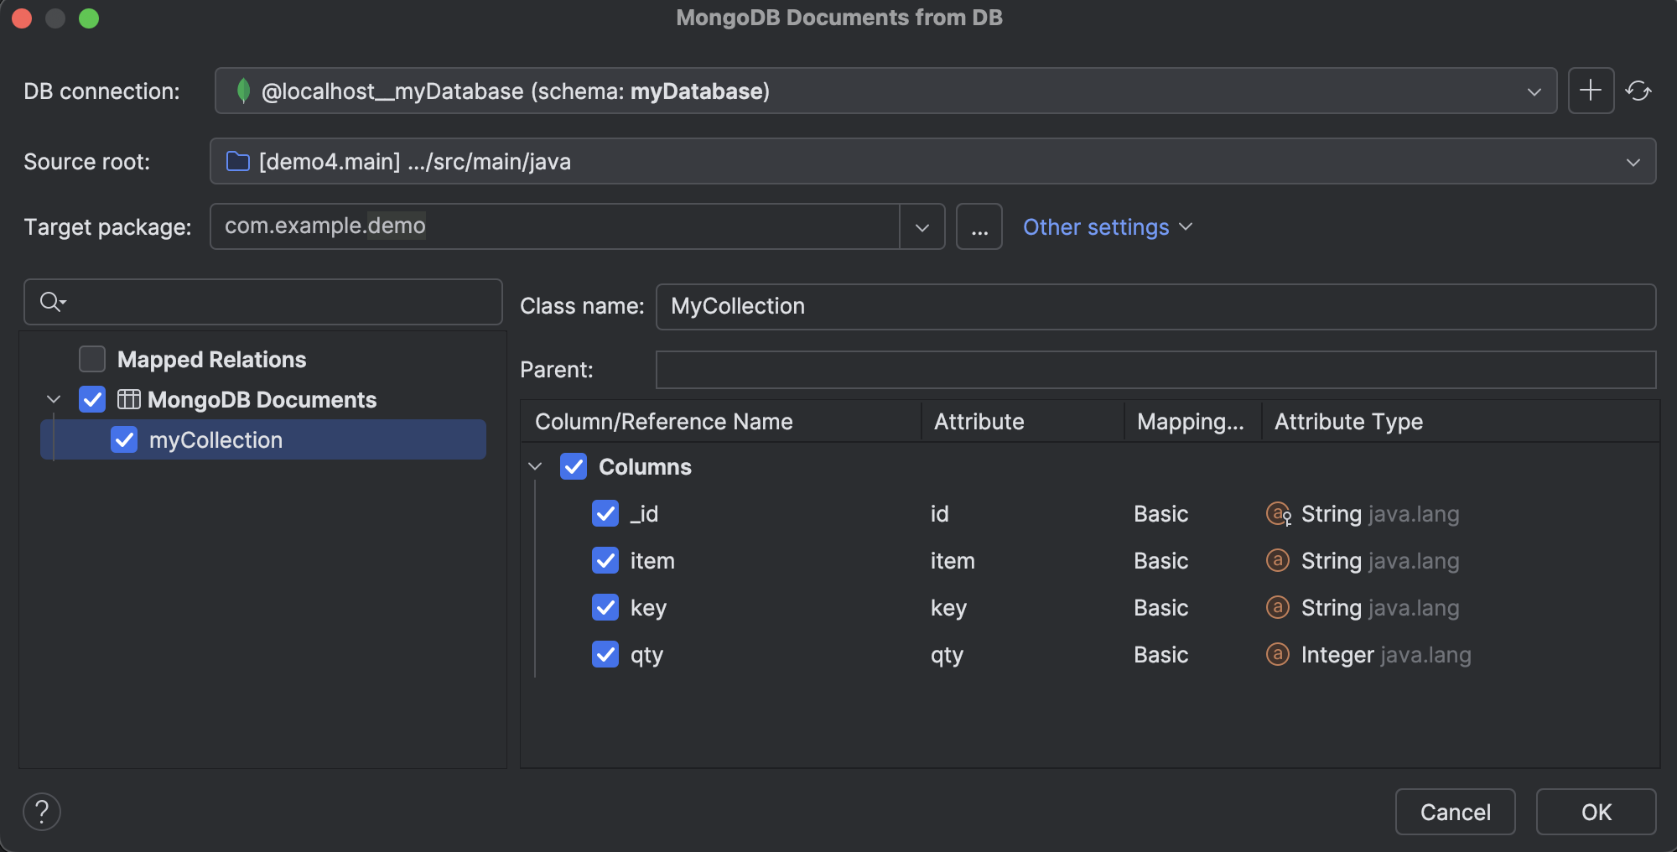Screen dimensions: 1677x852
Task: Uncheck the qty column
Action: 605,654
